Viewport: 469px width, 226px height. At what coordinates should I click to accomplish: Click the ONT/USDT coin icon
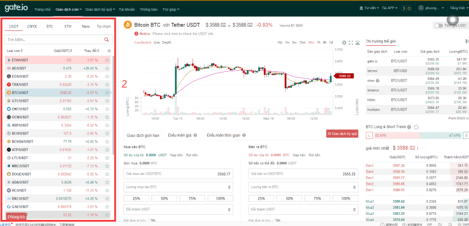pyautogui.click(x=9, y=109)
